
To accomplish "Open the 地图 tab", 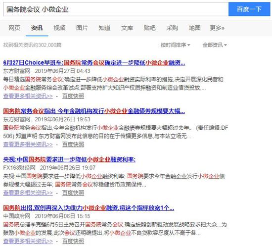I will coord(195,28).
